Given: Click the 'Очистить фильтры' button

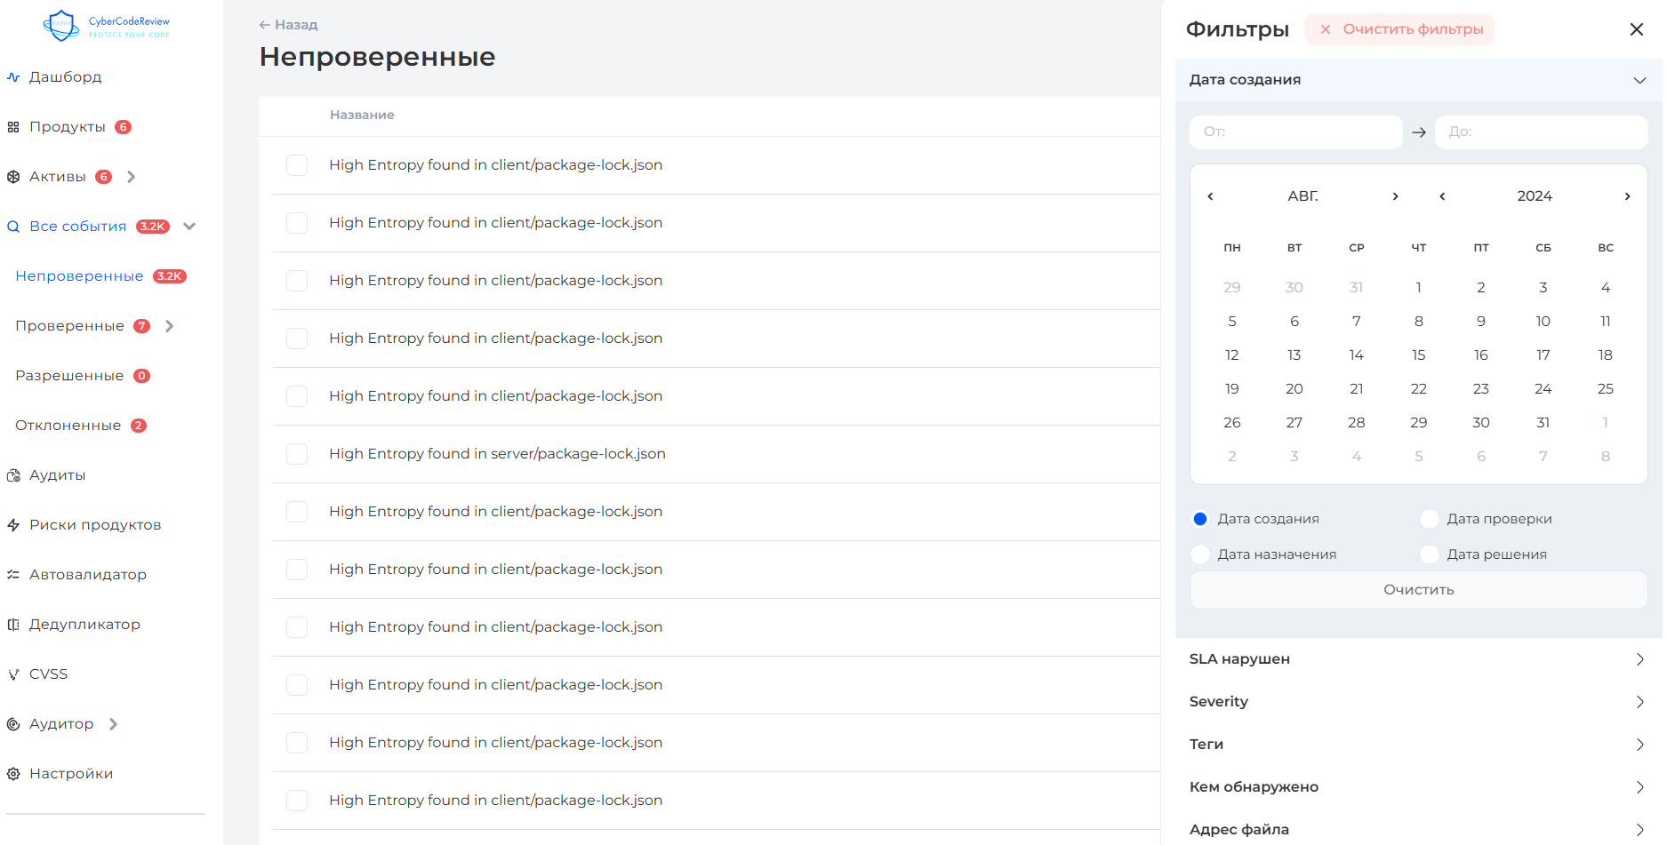Looking at the screenshot, I should (1399, 29).
